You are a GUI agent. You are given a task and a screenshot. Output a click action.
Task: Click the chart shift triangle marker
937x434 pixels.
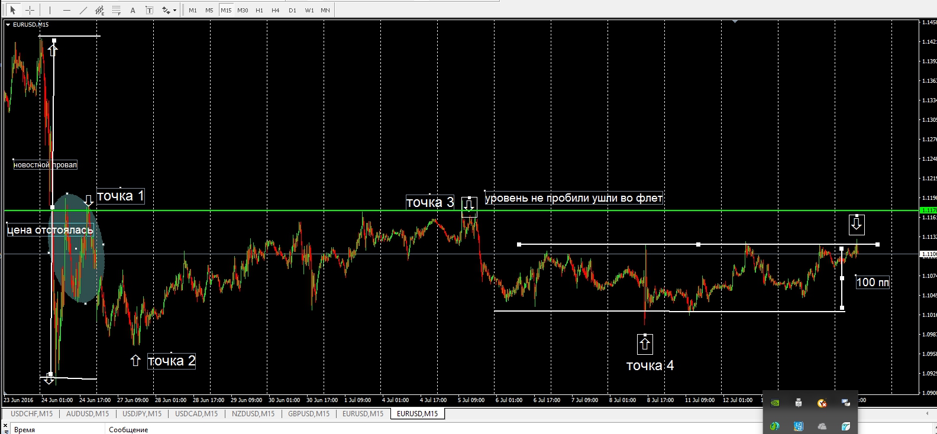(735, 21)
